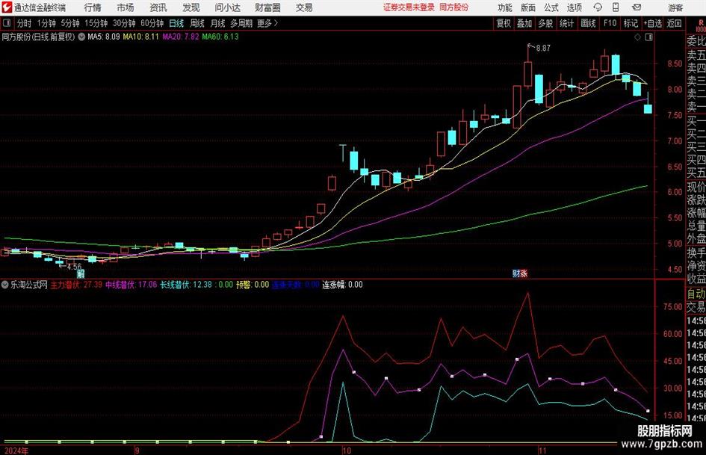
Task: Open the 选项 menu
Action: coord(574,7)
